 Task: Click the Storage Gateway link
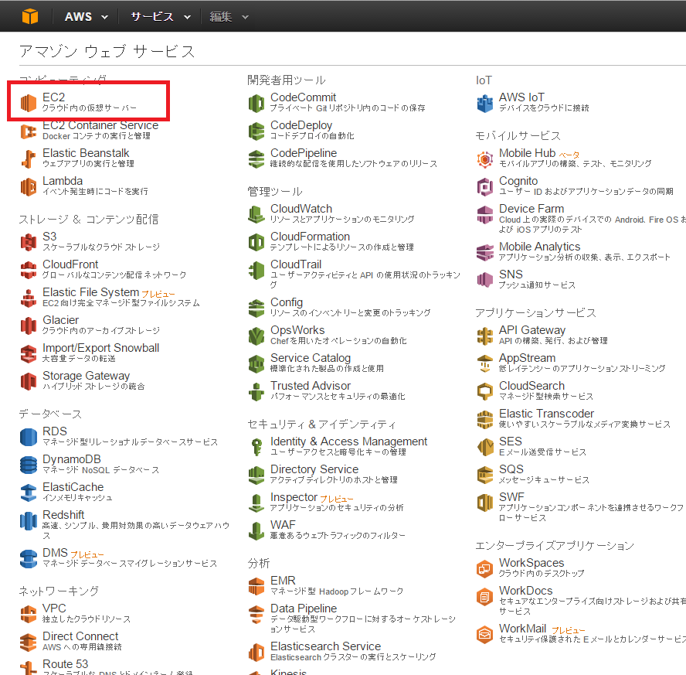click(x=87, y=376)
